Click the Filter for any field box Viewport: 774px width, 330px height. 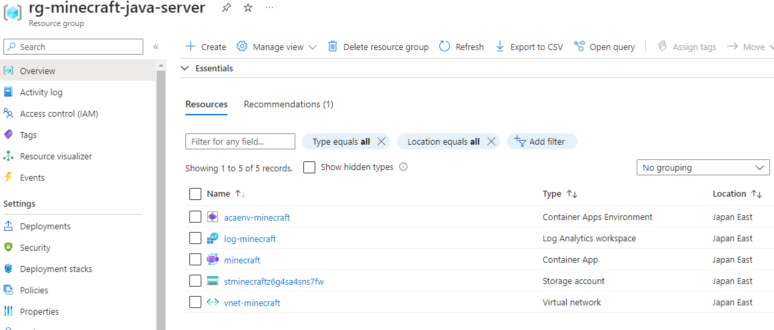[241, 141]
